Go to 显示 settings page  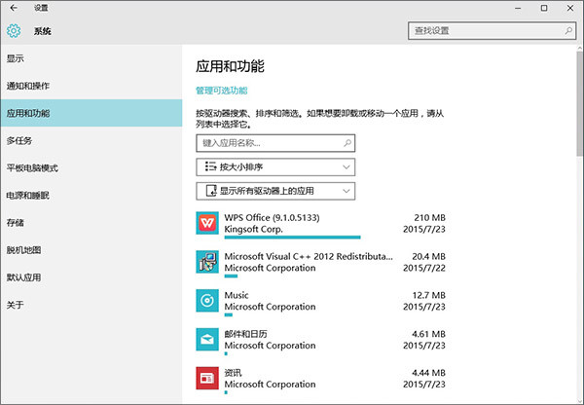coord(16,58)
